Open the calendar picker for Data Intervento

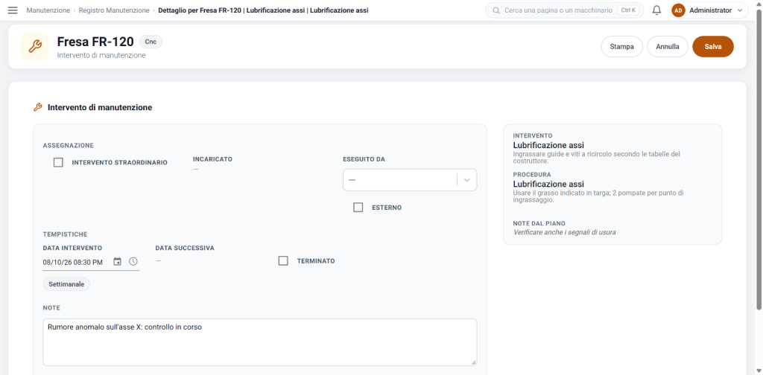pyautogui.click(x=117, y=261)
